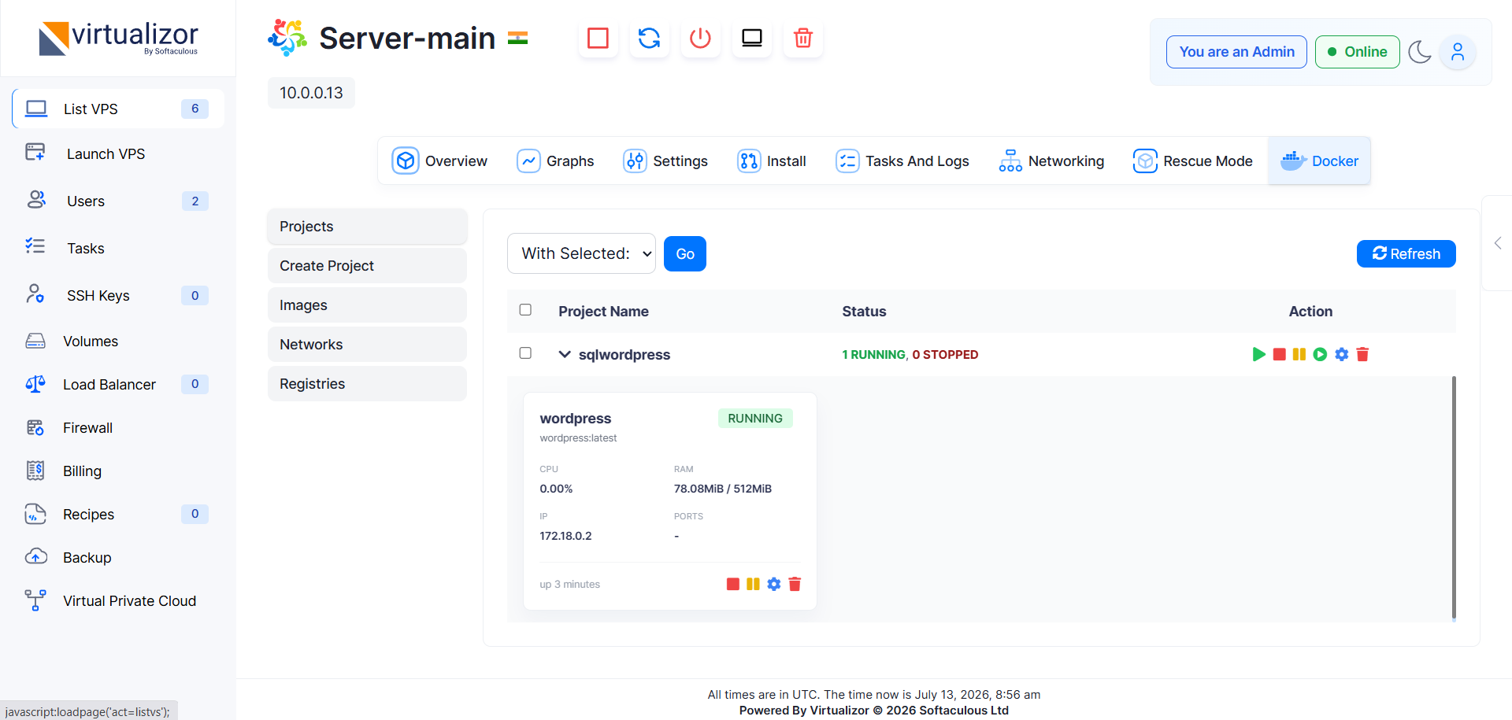Delete the VPS using the header trash icon

(x=802, y=38)
